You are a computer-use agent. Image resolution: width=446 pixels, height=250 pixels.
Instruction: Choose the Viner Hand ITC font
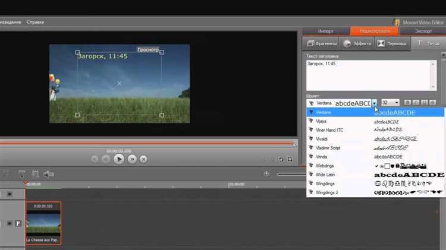tap(375, 130)
